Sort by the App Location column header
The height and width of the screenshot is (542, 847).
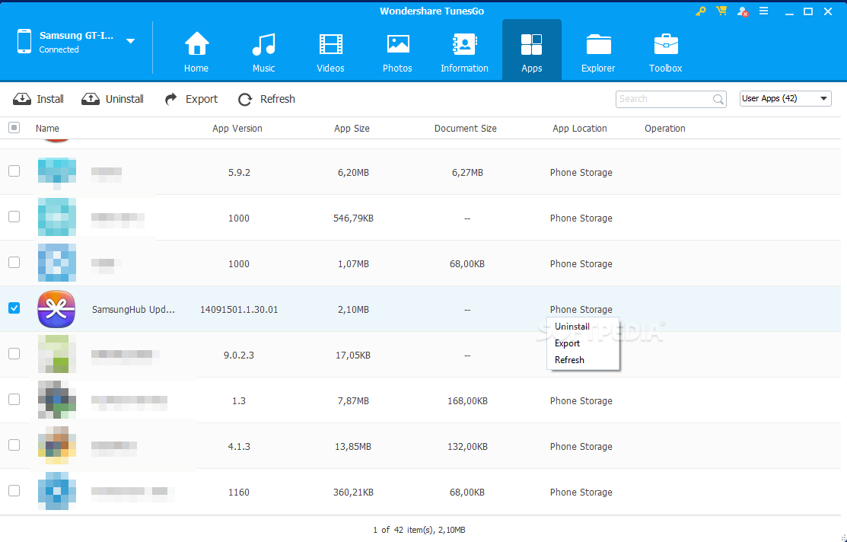click(x=580, y=129)
